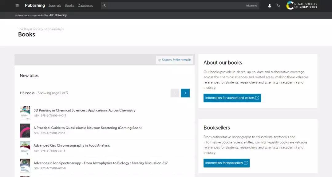Click the Royal Society of Chemistry logo

[302, 6]
